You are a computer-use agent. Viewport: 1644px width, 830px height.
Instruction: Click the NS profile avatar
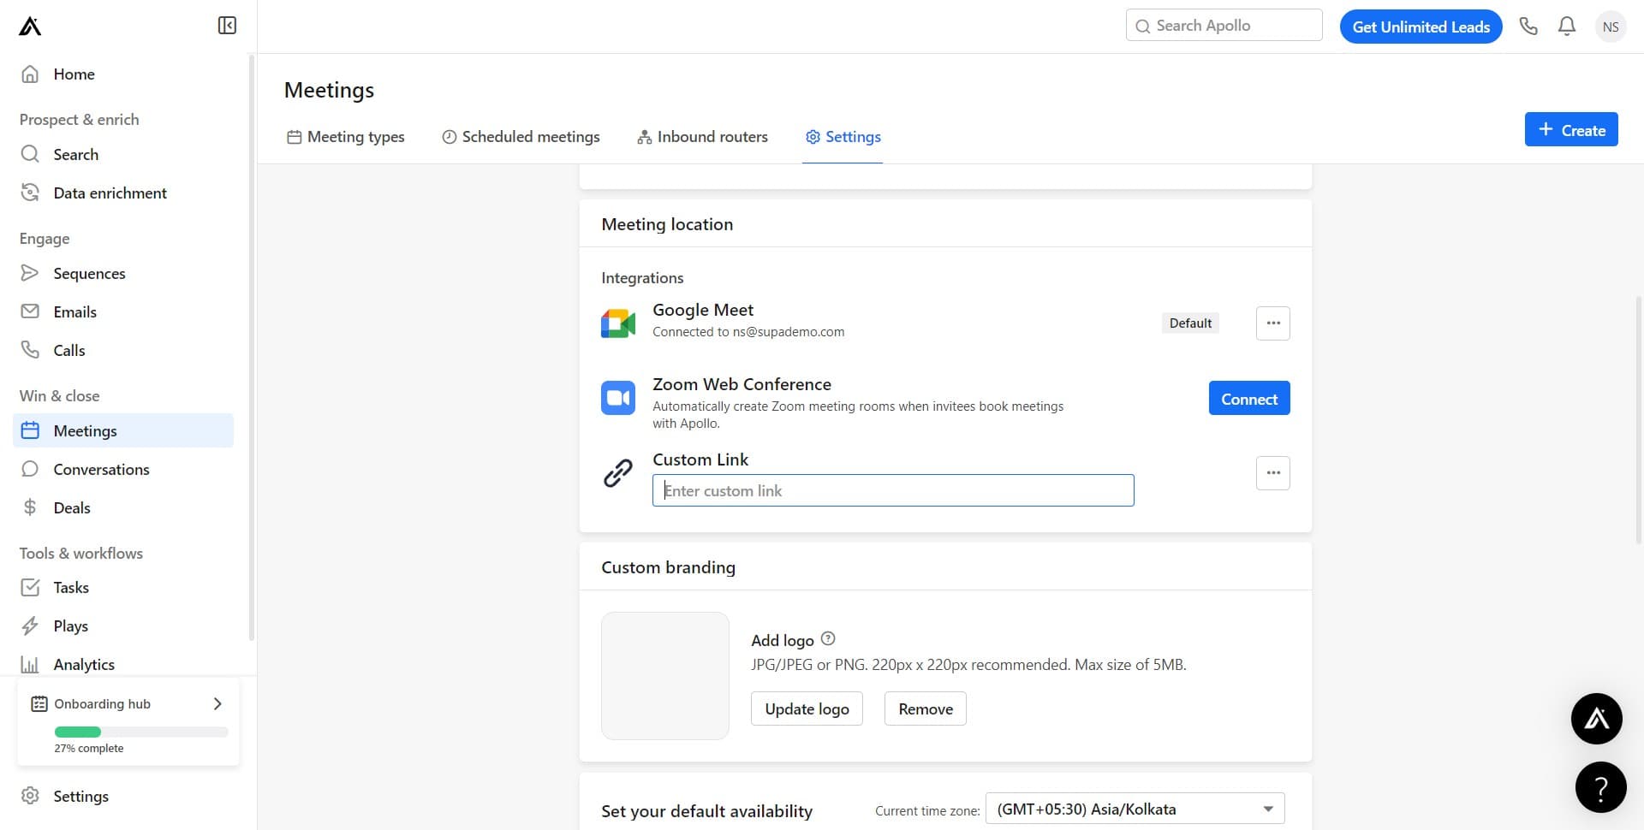(x=1611, y=27)
